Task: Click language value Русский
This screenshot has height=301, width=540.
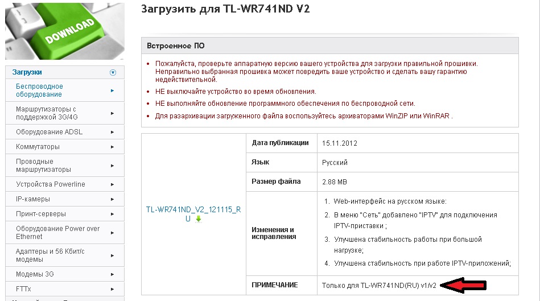Action: point(335,163)
